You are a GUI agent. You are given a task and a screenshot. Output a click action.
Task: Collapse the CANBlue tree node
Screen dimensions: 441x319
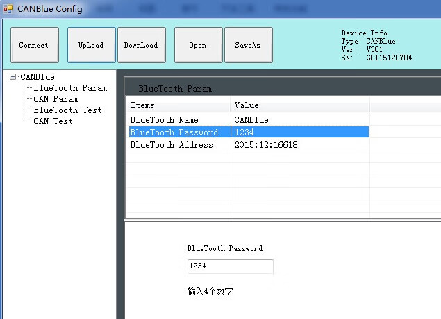(x=13, y=77)
